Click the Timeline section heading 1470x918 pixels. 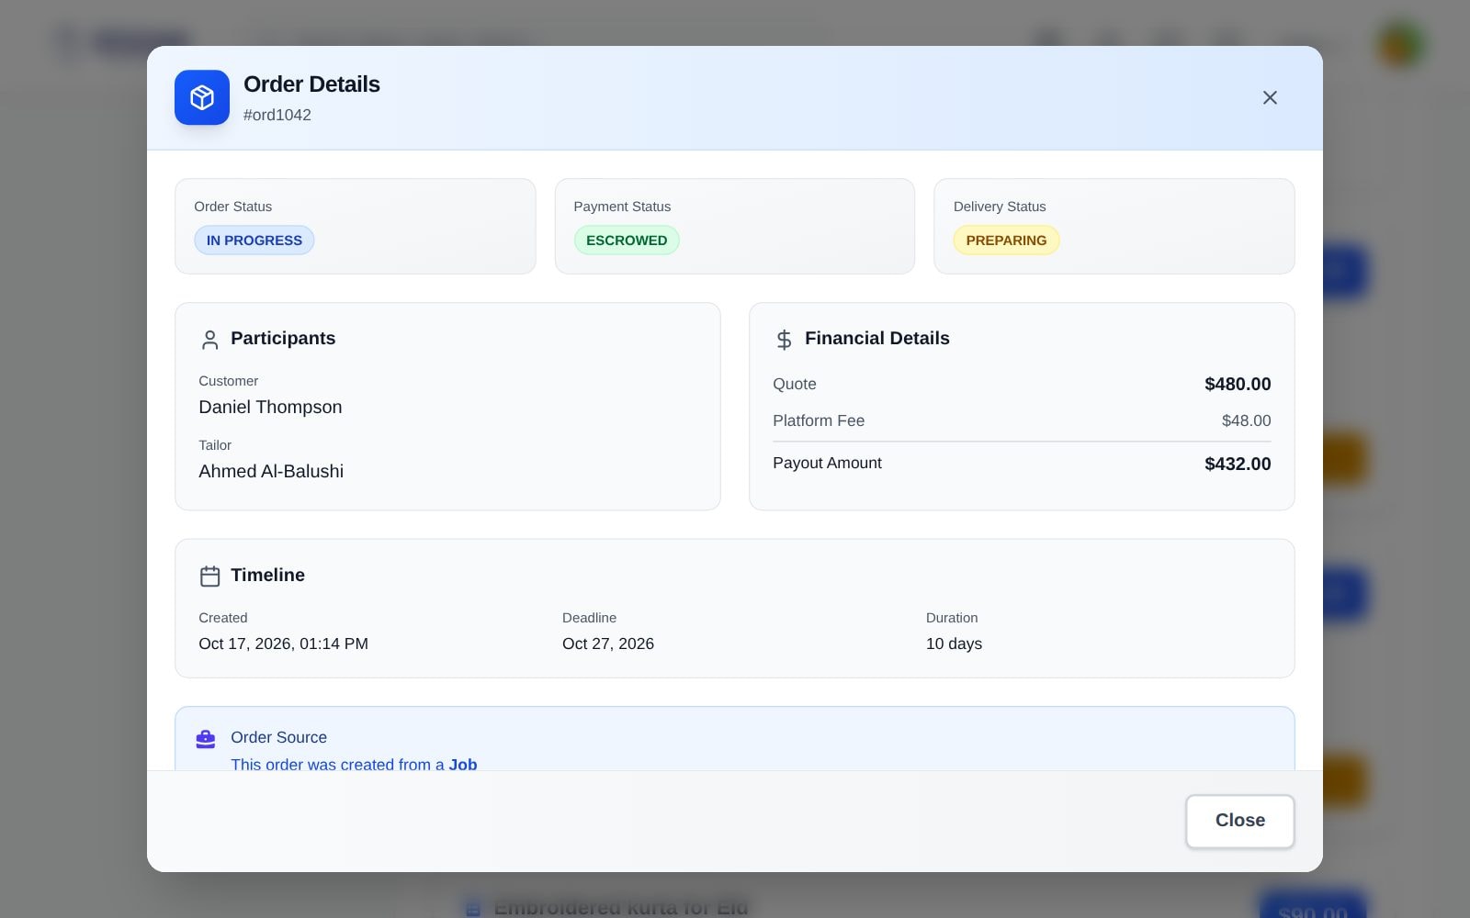click(267, 575)
